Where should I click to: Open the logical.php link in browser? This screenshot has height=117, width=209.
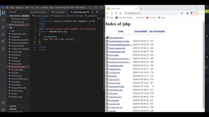pos(114,100)
